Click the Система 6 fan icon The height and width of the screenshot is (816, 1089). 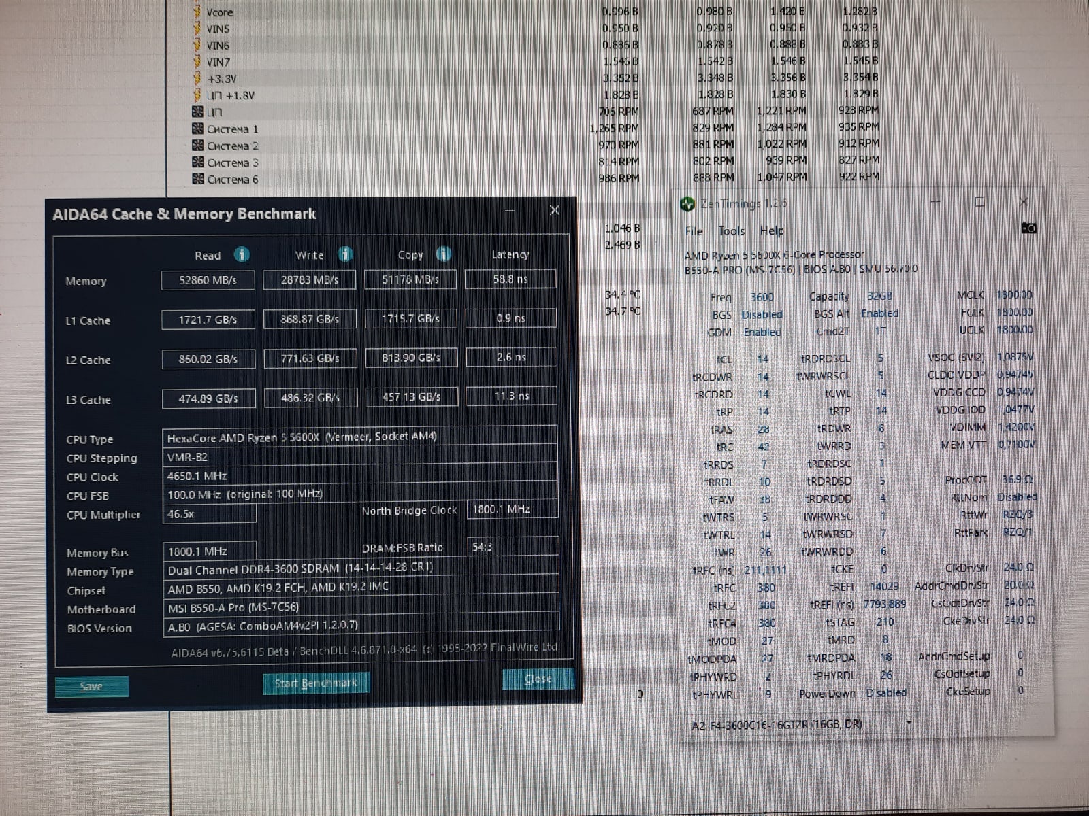[198, 179]
